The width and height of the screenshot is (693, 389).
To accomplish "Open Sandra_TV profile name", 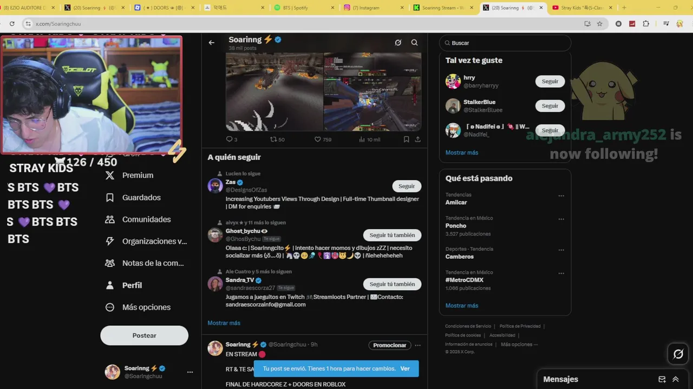I will 240,280.
